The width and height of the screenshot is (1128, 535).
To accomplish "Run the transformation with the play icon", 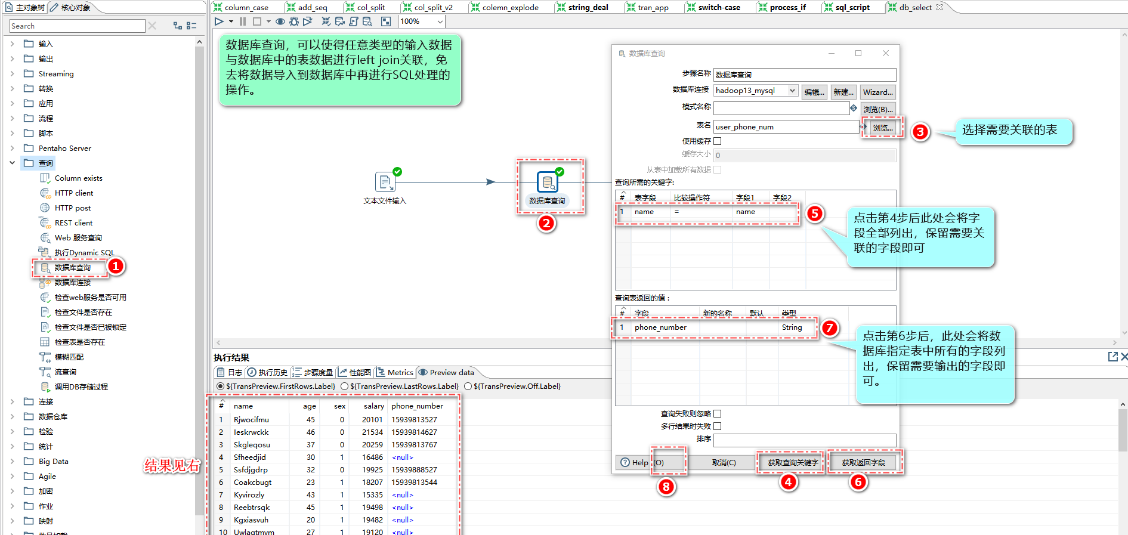I will point(219,21).
